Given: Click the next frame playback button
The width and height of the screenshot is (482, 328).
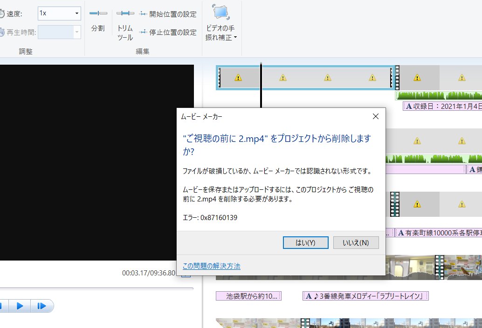Looking at the screenshot, I should pos(42,306).
